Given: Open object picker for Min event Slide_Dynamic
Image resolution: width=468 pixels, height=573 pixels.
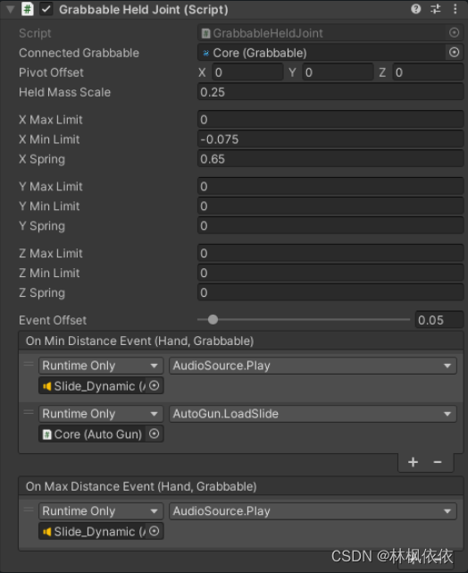Looking at the screenshot, I should (x=155, y=386).
